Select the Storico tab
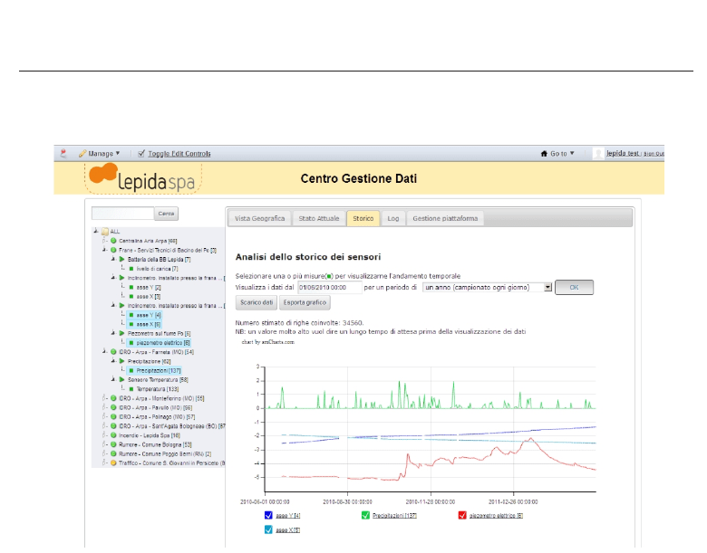The width and height of the screenshot is (707, 553). click(x=363, y=218)
